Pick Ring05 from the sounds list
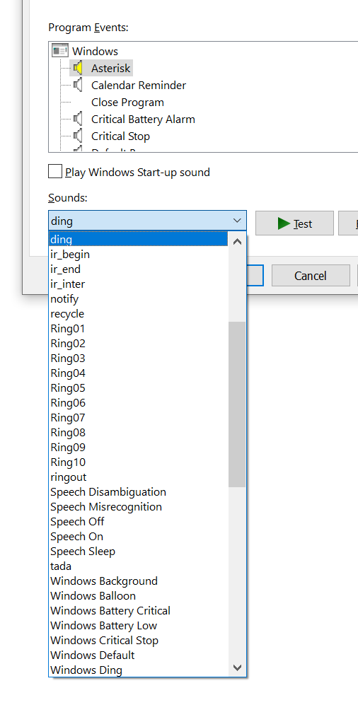 (x=138, y=387)
